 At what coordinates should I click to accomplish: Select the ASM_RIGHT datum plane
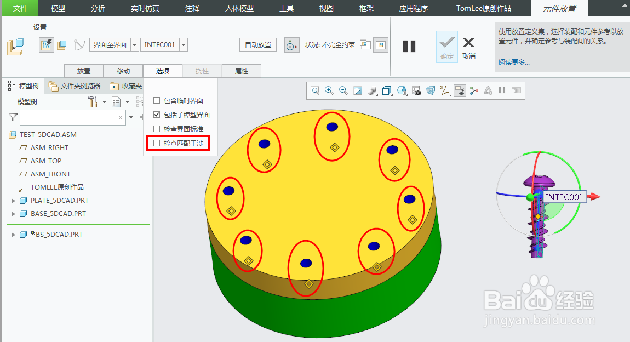click(49, 148)
